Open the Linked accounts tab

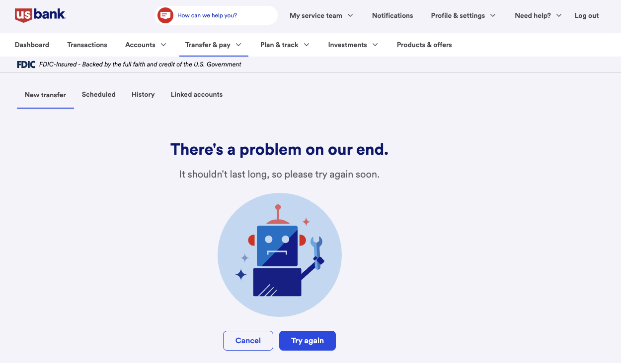(197, 94)
